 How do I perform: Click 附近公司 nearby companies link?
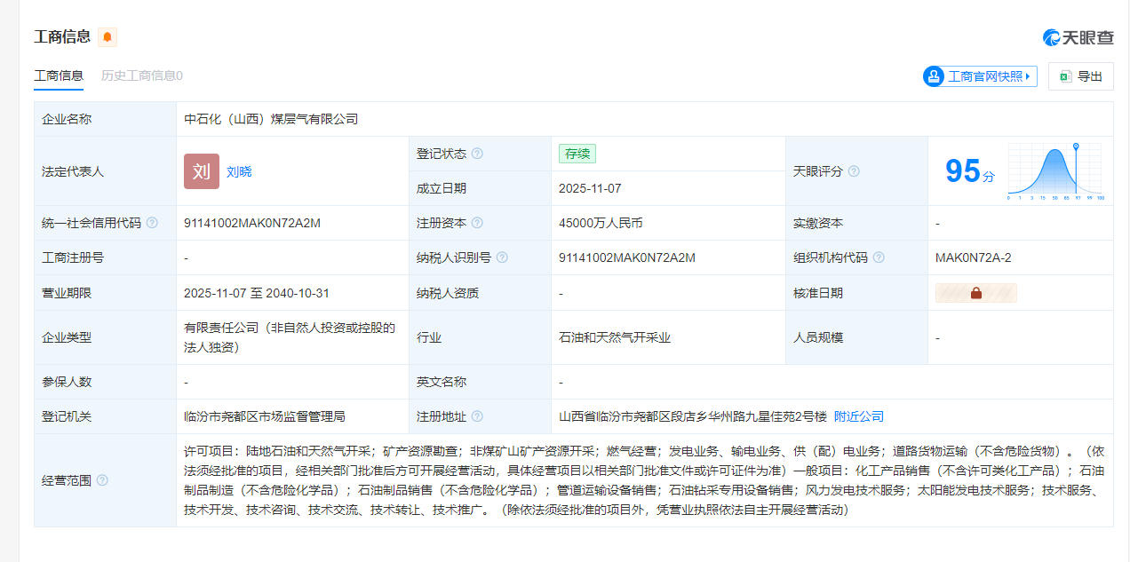859,416
